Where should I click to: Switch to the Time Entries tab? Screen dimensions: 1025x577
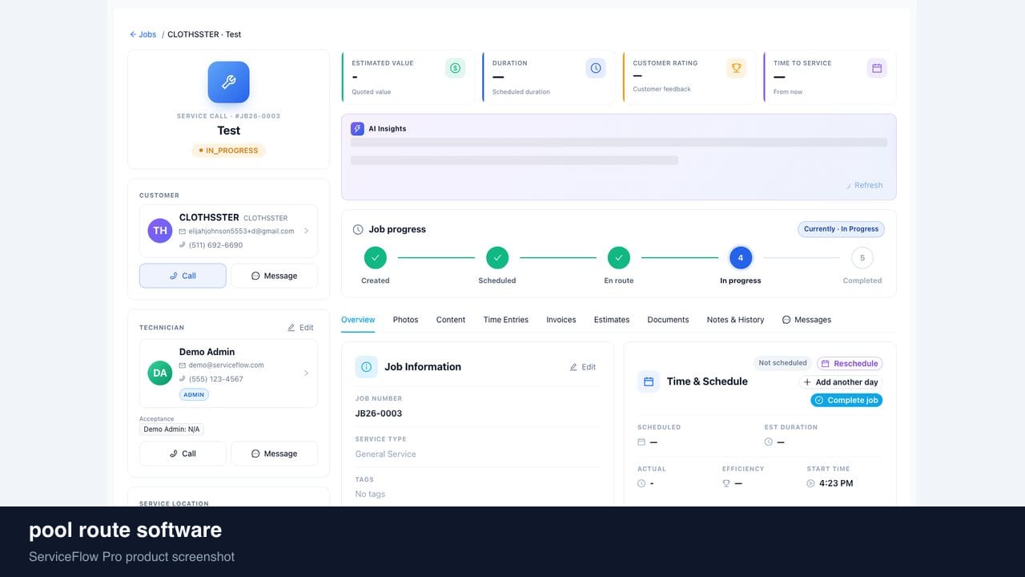506,320
